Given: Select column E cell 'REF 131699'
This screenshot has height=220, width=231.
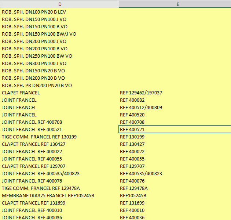Looking at the screenshot, I should (175, 203).
